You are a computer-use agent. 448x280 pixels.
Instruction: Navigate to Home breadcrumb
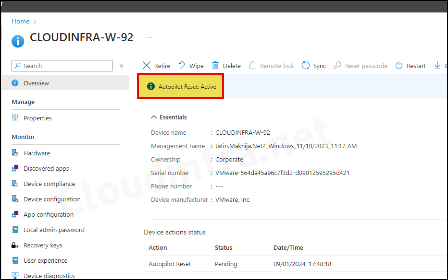point(20,21)
